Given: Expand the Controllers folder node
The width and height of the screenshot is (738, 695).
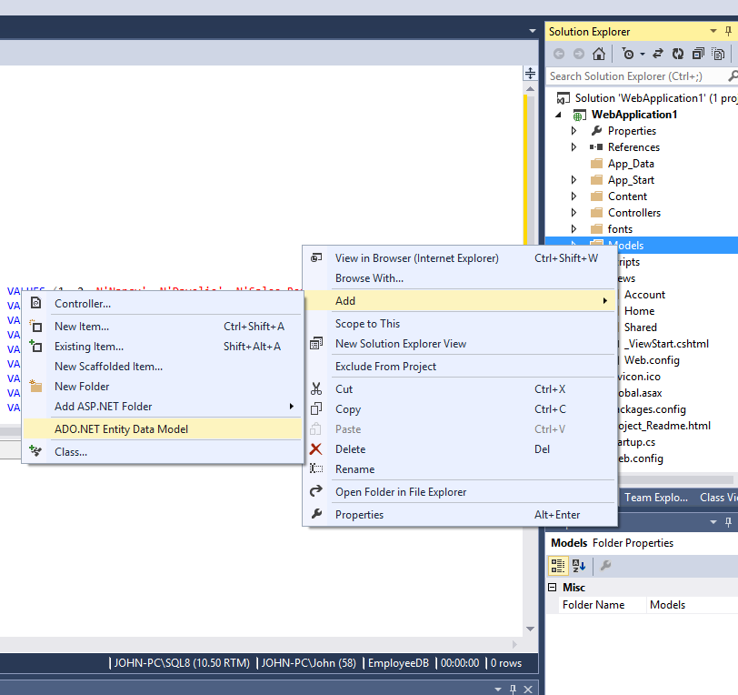Looking at the screenshot, I should (573, 213).
